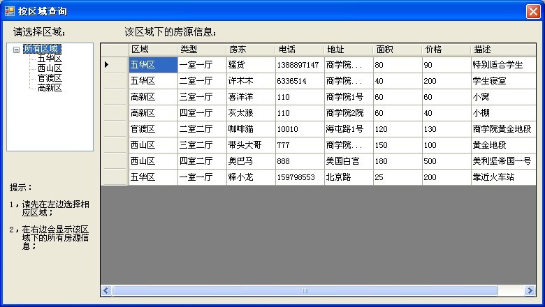Sort by the 类型 column header
Screen dimensions: 545x307
202,50
